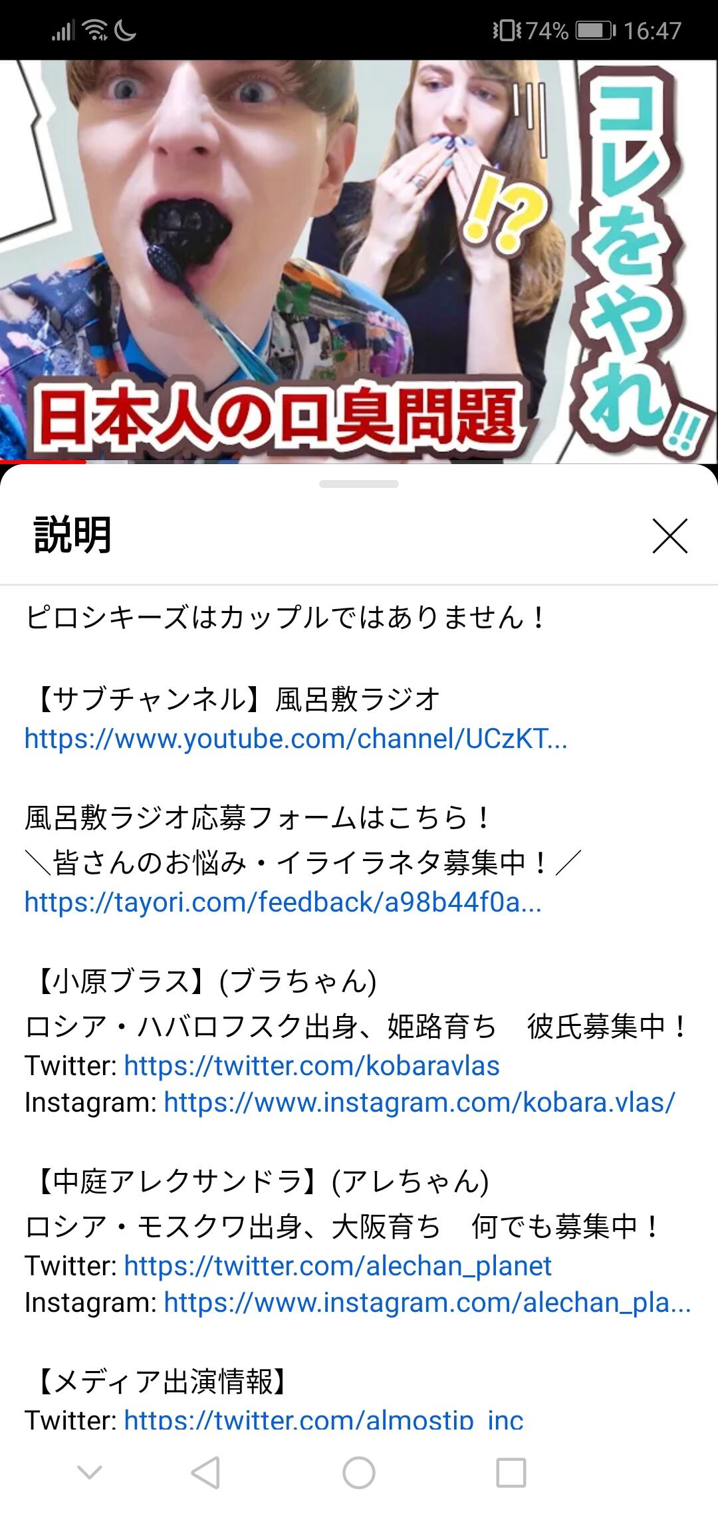The width and height of the screenshot is (718, 1516).
Task: Open the almostip_inc Twitter link
Action: click(324, 1420)
